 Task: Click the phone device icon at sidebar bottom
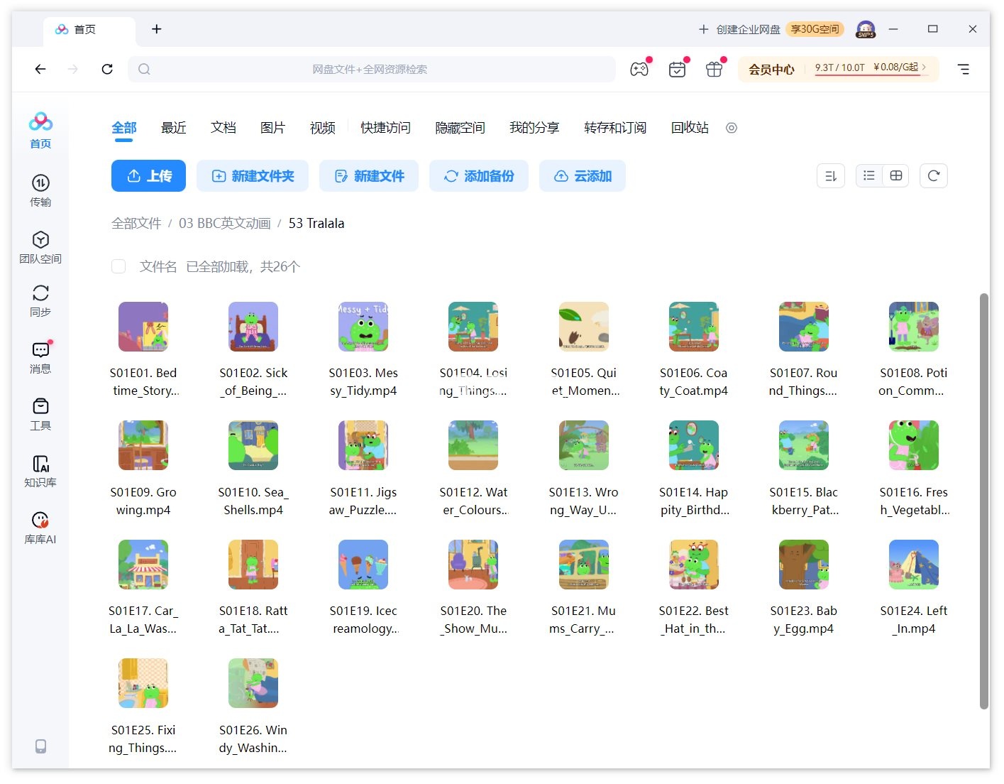point(40,746)
